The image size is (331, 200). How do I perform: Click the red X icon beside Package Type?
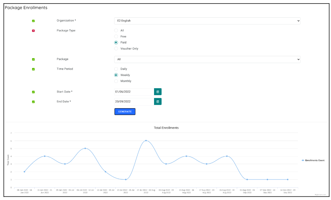[x=33, y=30]
